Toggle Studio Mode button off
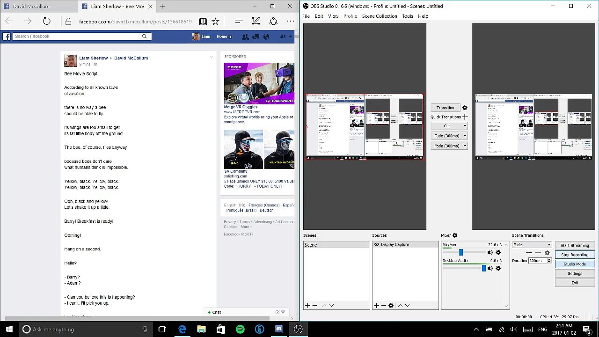Viewport: 599px width, 337px height. coord(574,264)
